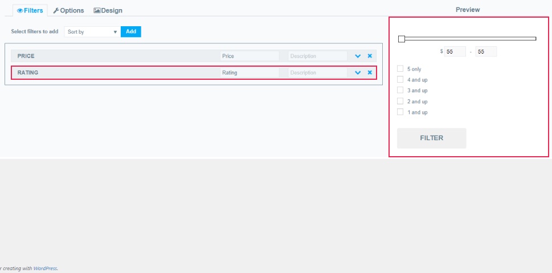
Task: Expand the Price filter settings chevron
Action: click(358, 56)
